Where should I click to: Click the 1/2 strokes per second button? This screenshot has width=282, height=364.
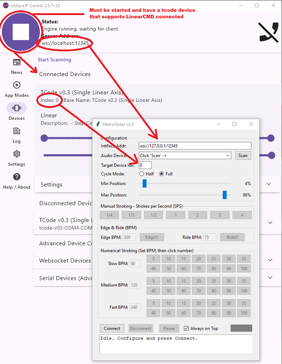pos(154,215)
